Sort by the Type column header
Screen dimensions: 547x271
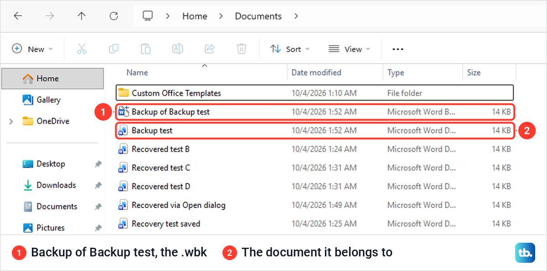(396, 72)
